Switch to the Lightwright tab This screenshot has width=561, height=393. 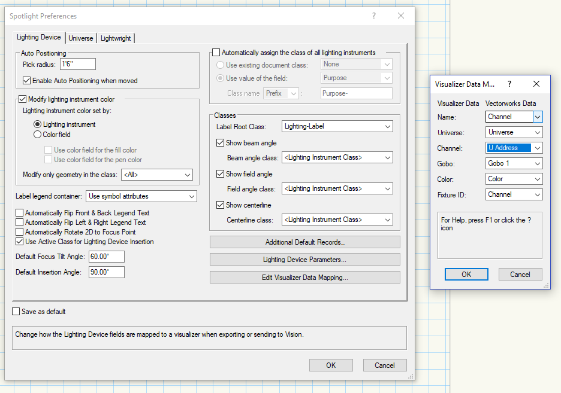[116, 38]
